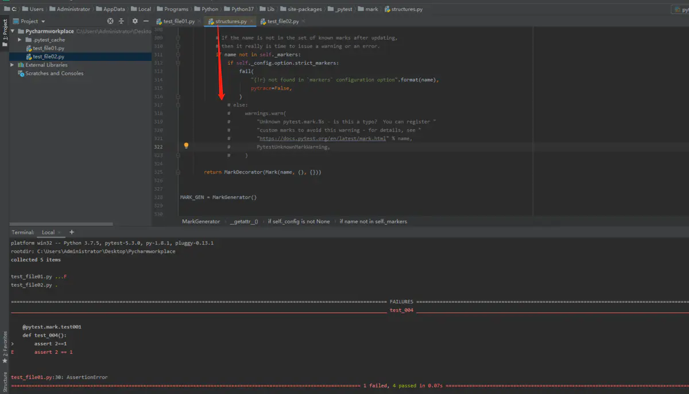Select the structures.py editor tab

(231, 21)
